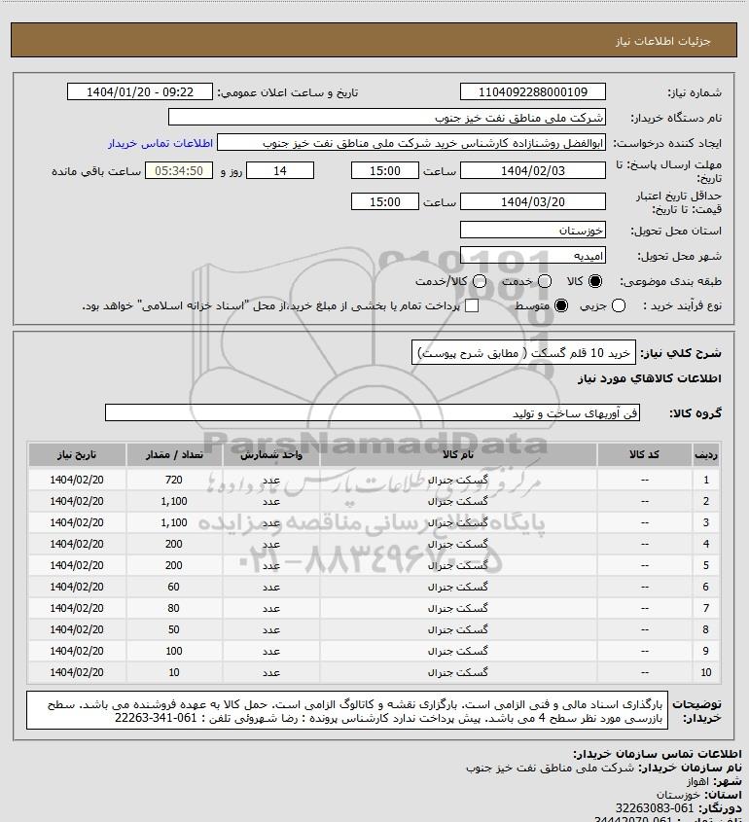Viewport: 749px width, 822px height.
Task: Click quantity 80 in row 7
Action: (x=174, y=608)
